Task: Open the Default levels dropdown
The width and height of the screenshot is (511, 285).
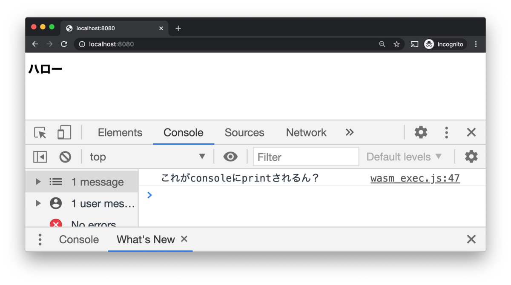Action: click(x=404, y=157)
